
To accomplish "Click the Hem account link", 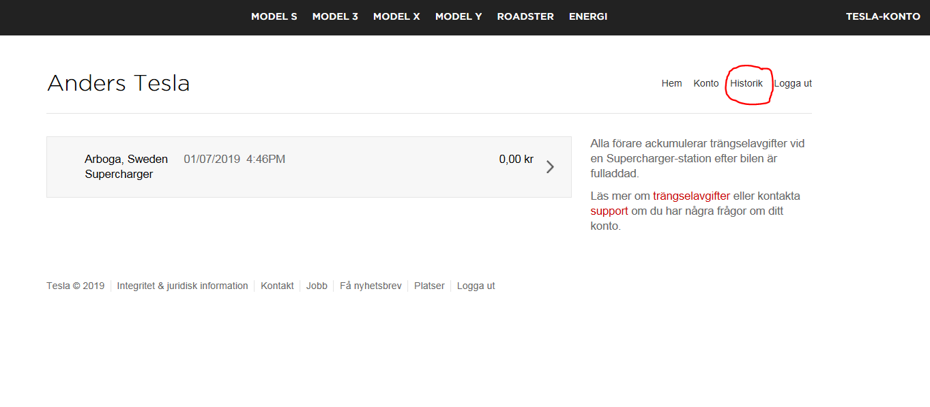I will coord(672,83).
